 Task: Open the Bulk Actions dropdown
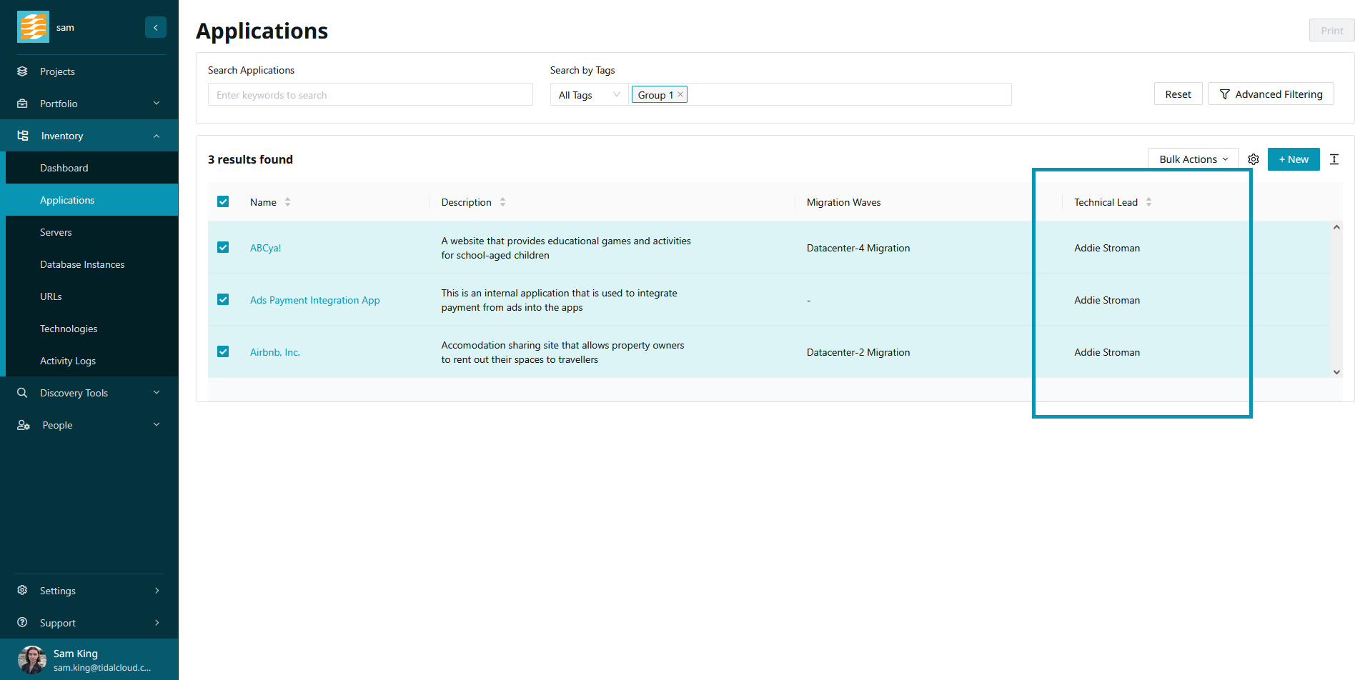(x=1193, y=159)
